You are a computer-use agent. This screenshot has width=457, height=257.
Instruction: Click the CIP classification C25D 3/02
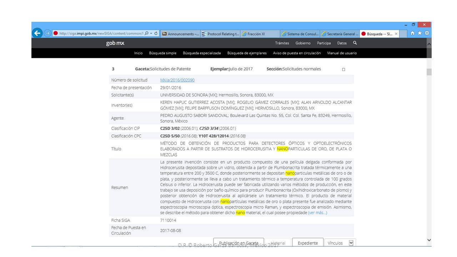tap(170, 128)
